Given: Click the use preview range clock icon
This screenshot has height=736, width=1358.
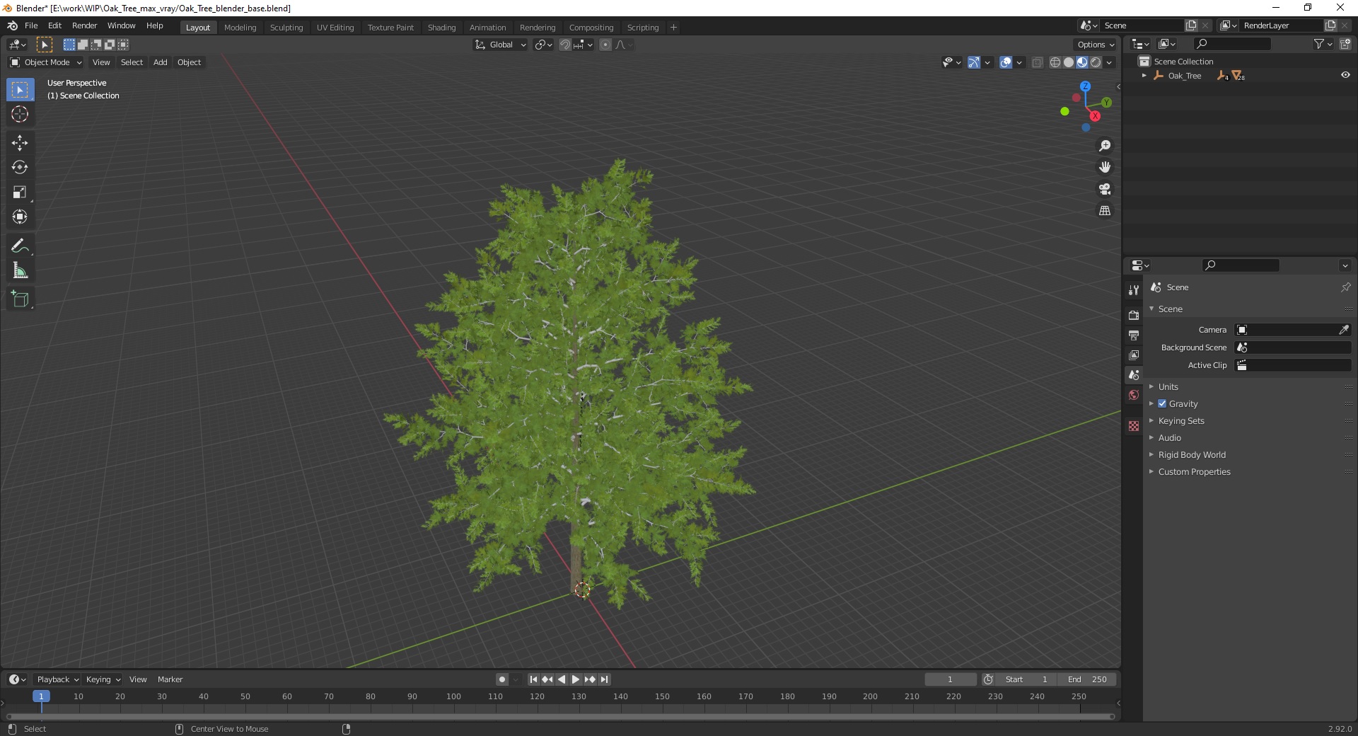Looking at the screenshot, I should [988, 679].
